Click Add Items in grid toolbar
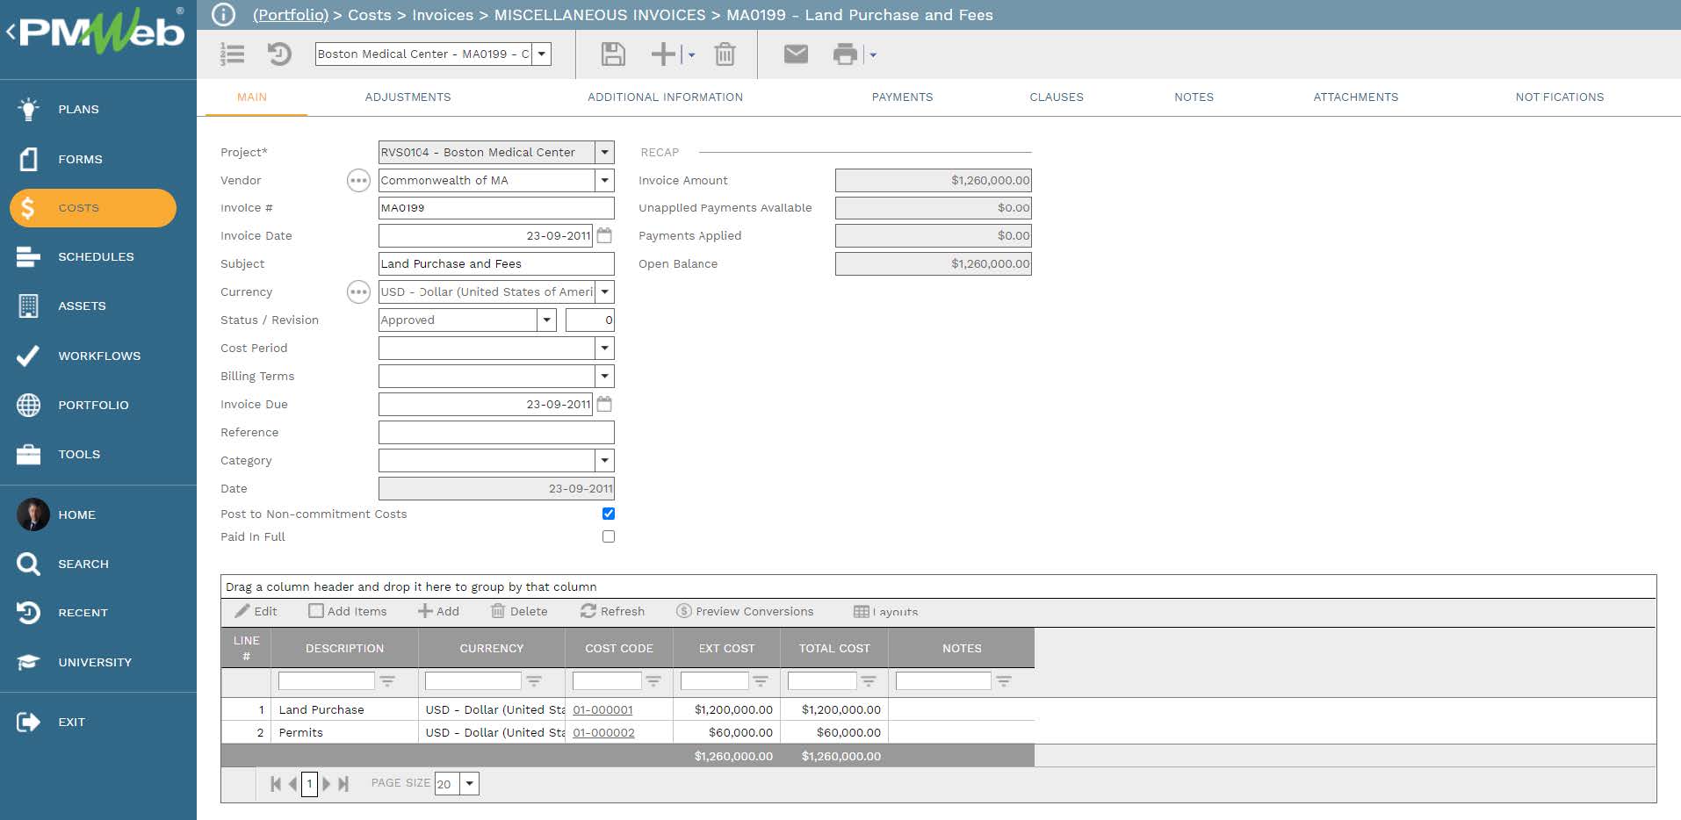 348,611
